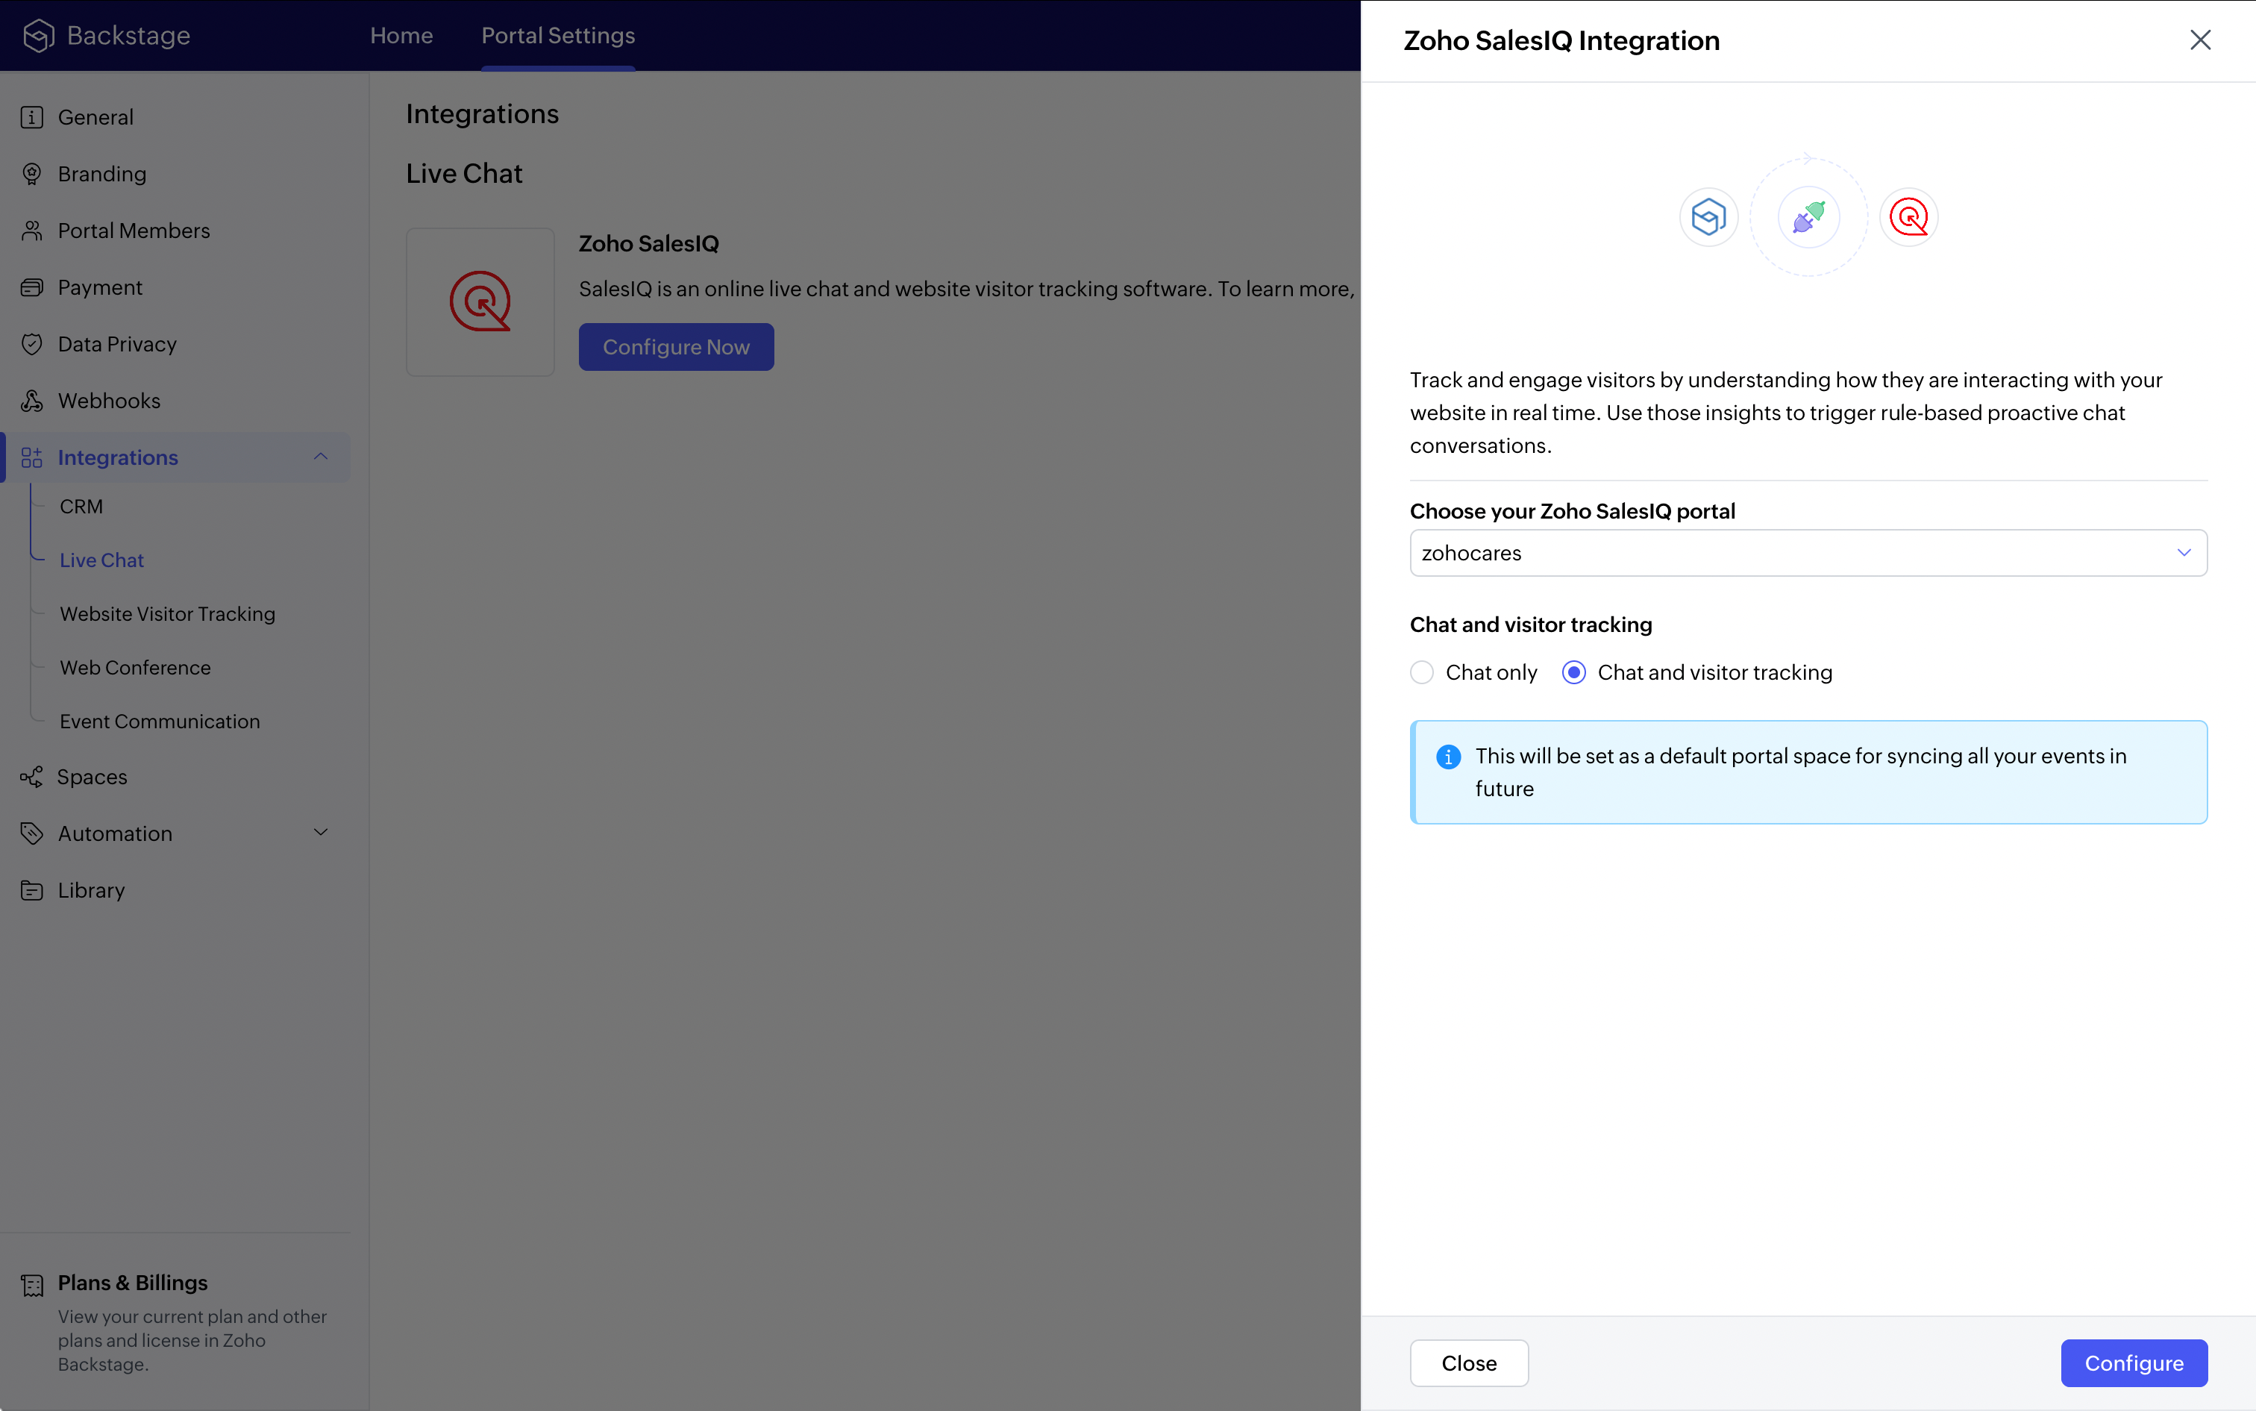Click the 'Choose your Zoho SalesIQ portal' label
2256x1411 pixels.
[x=1572, y=511]
